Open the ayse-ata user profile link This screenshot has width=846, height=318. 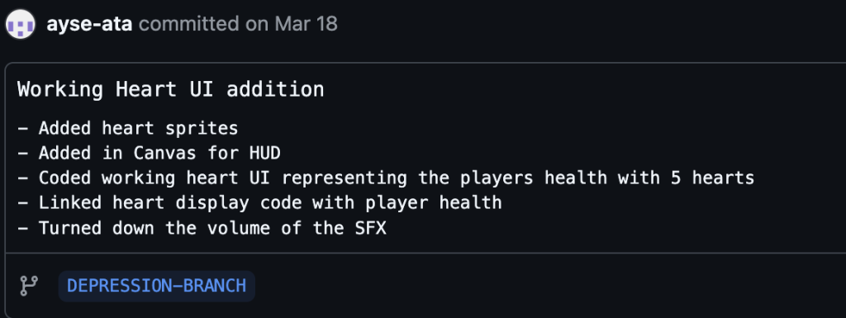click(89, 24)
